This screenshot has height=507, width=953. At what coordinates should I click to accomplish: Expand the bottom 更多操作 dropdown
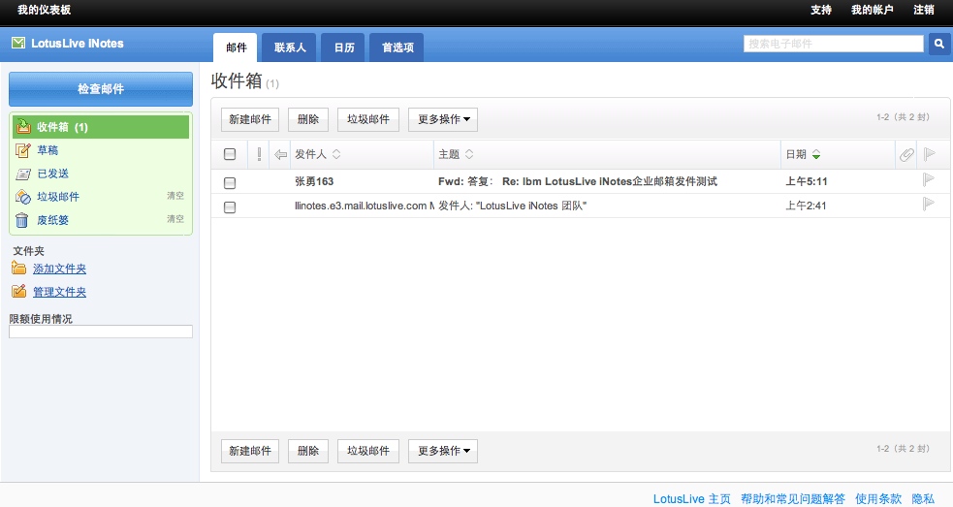442,451
